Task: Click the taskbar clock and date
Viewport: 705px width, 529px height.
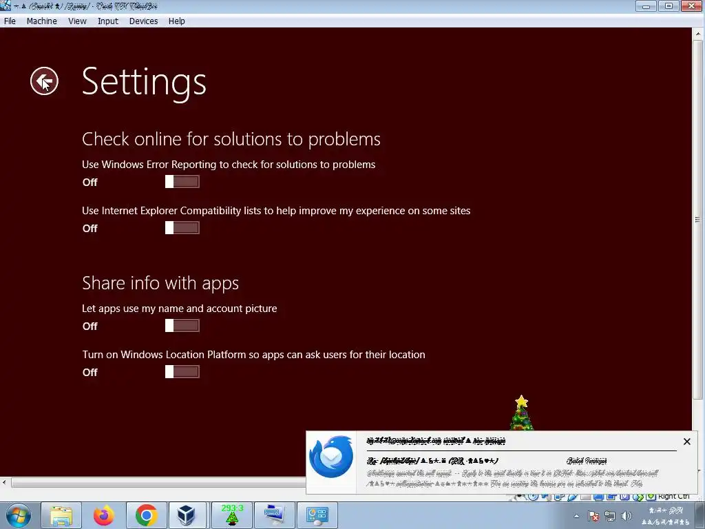Action: tap(666, 516)
